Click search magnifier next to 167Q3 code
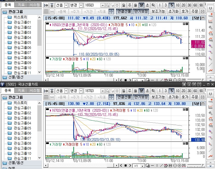The height and width of the screenshot is (169, 215). point(107,91)
